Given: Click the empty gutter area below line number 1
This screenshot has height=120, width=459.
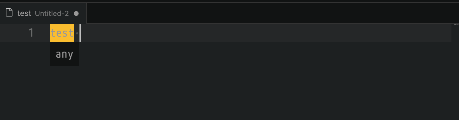Looking at the screenshot, I should (24, 81).
